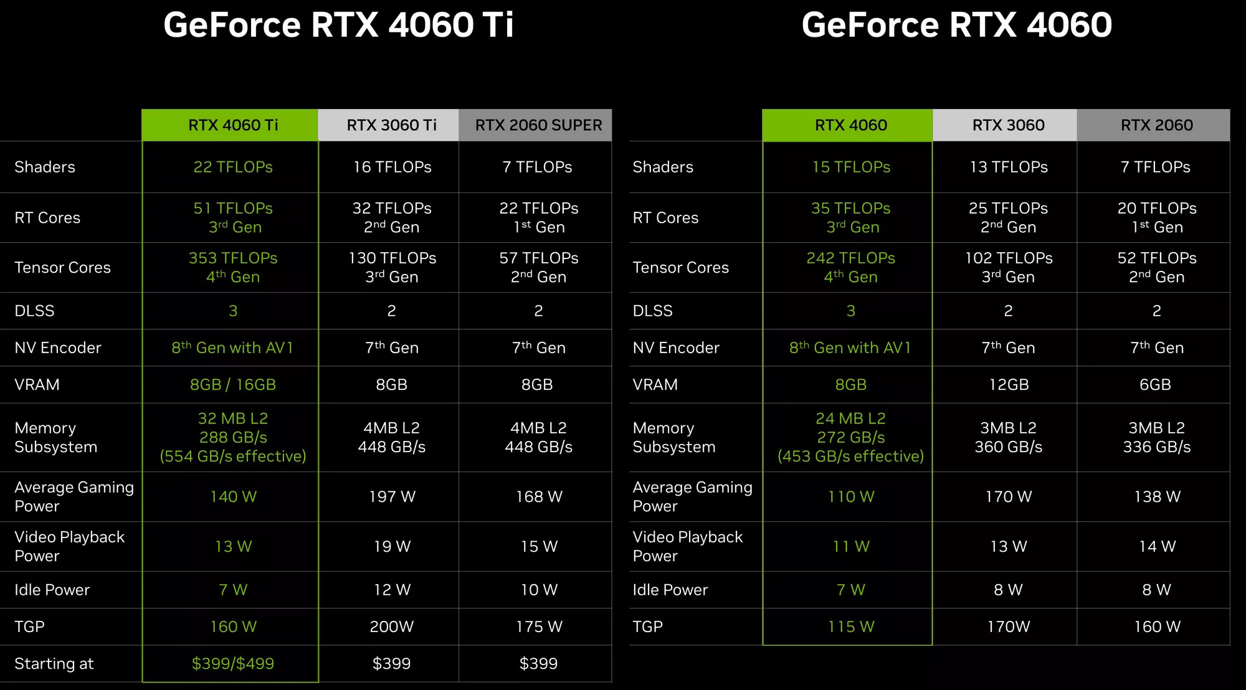Select the 12GB VRAM cell for RTX 3060

tap(1008, 384)
